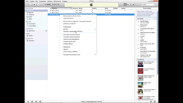This screenshot has width=183, height=103.
Task: Open the Правка menu
Action: [x=32, y=1]
